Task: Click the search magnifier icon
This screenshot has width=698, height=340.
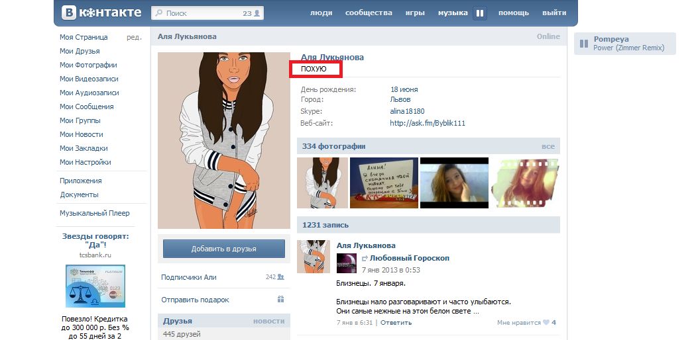Action: [x=158, y=13]
